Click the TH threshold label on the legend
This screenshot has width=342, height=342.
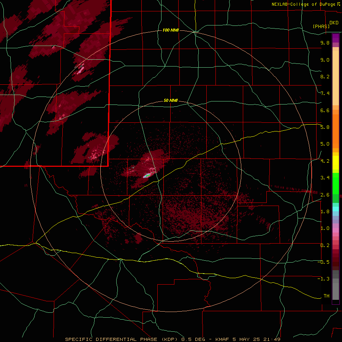326,296
